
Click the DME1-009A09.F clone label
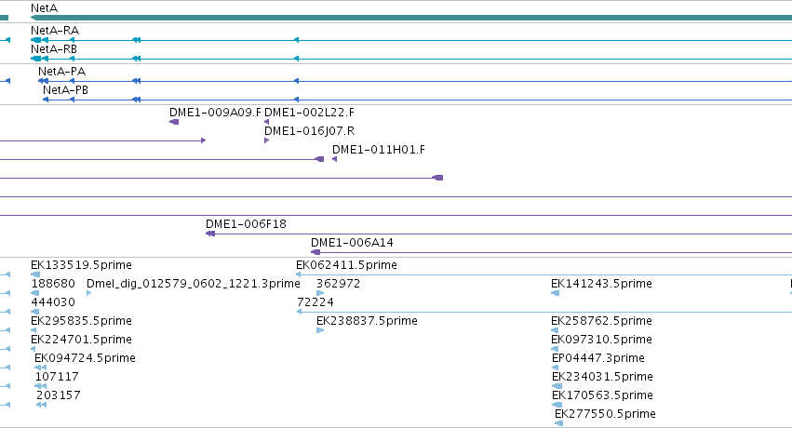(x=215, y=113)
